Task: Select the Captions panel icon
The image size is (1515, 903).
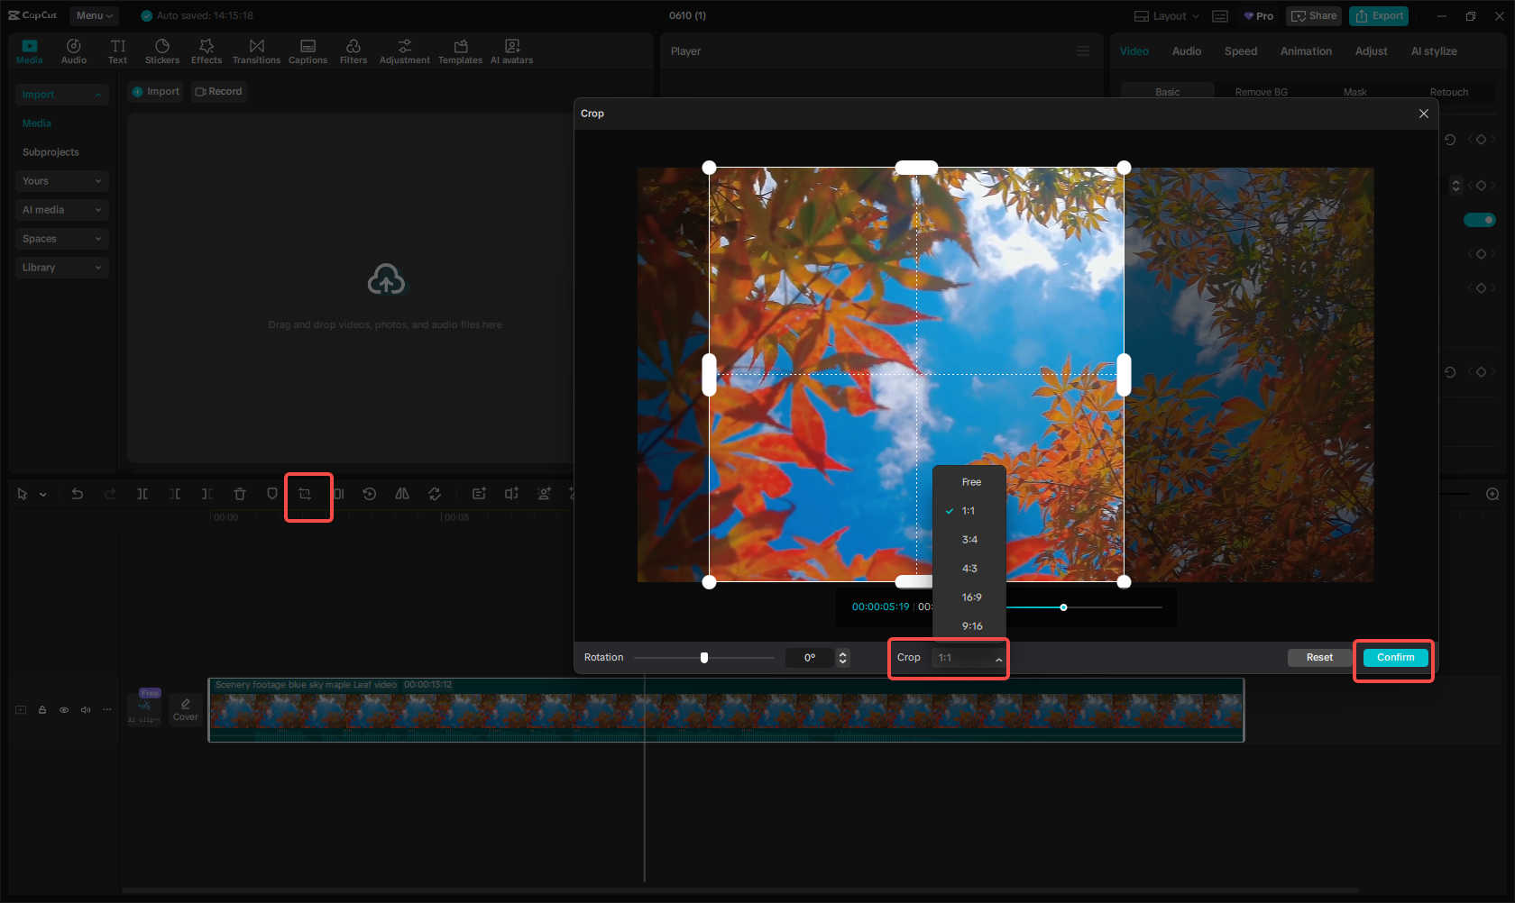Action: click(x=308, y=50)
